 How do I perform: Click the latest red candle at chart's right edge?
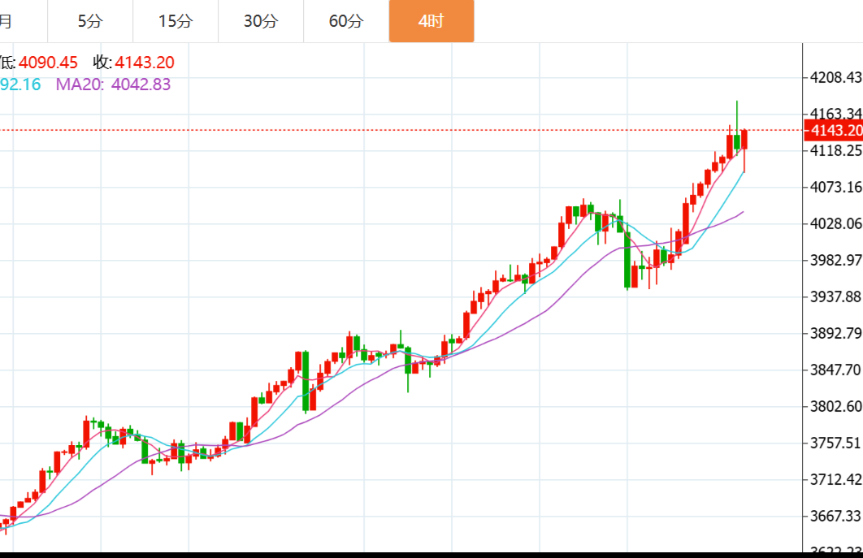click(744, 139)
